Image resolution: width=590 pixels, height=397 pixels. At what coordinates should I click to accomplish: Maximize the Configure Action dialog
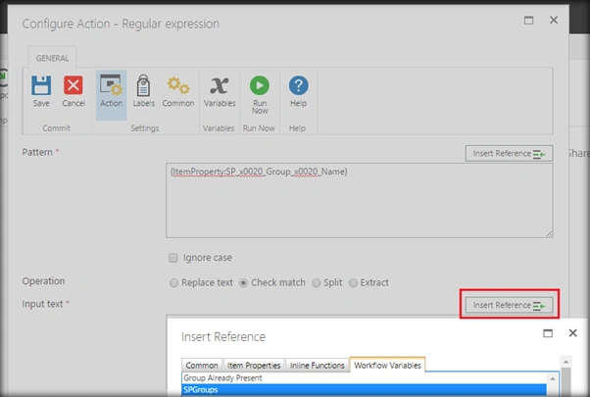[x=528, y=21]
